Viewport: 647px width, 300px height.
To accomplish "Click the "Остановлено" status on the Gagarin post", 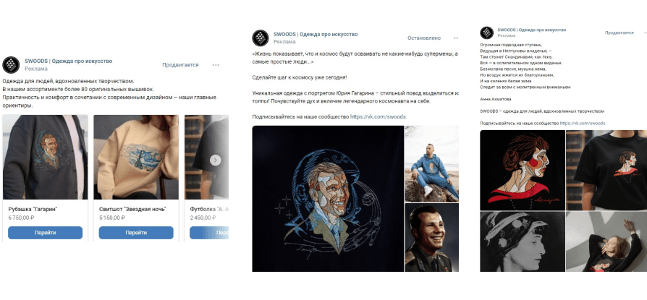I will pos(424,38).
